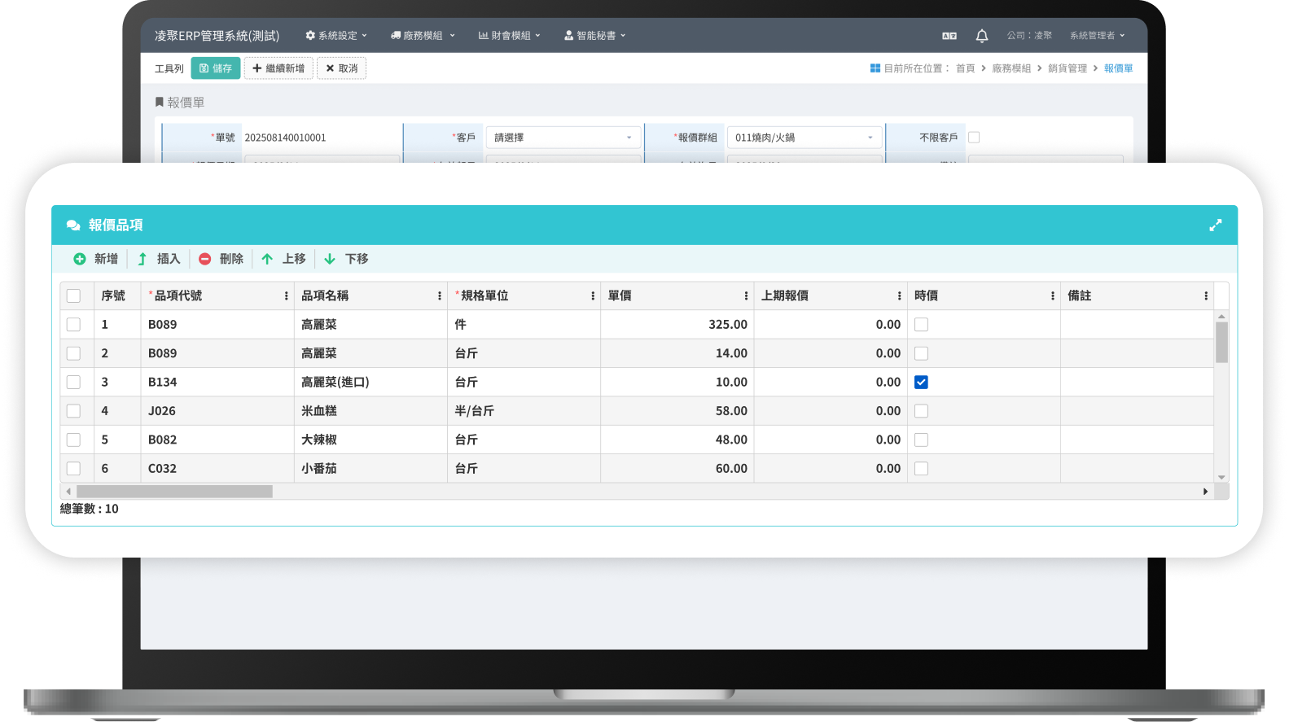Screen dimensions: 1289x722
Task: Click the green 新增 add-row icon
Action: (80, 259)
